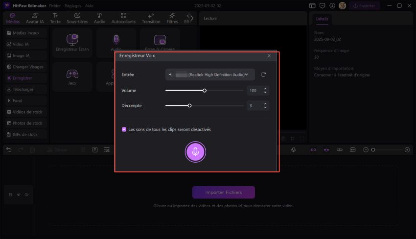The image size is (416, 239).
Task: Select Vidéo IA in the sidebar
Action: point(26,45)
